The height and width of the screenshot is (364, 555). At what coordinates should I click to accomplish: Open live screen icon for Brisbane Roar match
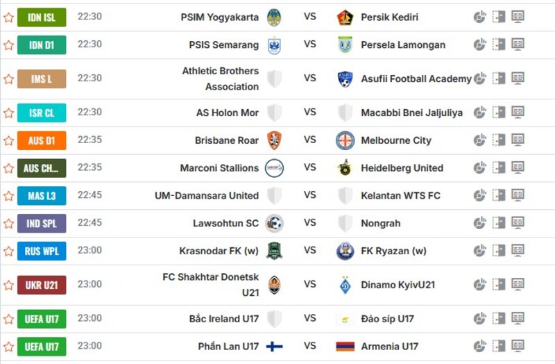pyautogui.click(x=518, y=140)
